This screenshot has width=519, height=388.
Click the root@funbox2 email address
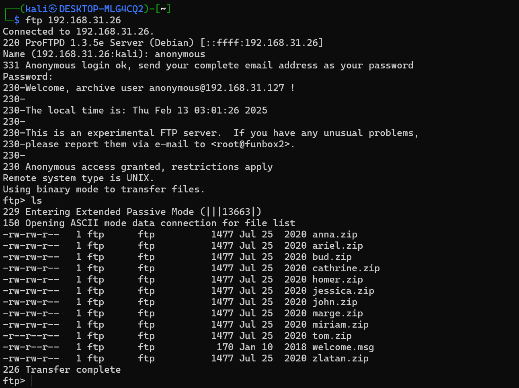(253, 144)
